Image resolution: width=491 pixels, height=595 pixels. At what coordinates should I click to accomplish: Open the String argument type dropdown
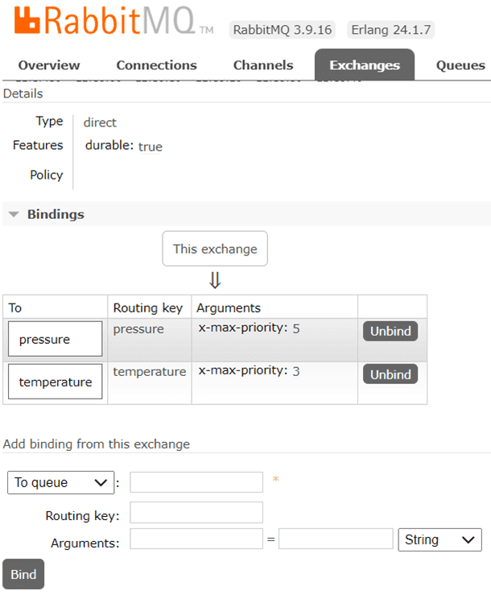pos(439,539)
